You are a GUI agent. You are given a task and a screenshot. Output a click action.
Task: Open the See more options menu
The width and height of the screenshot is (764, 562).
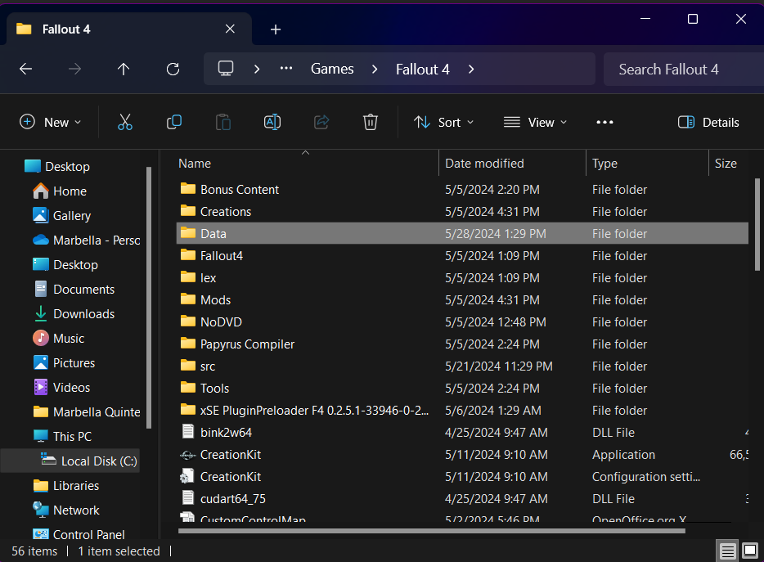[604, 122]
